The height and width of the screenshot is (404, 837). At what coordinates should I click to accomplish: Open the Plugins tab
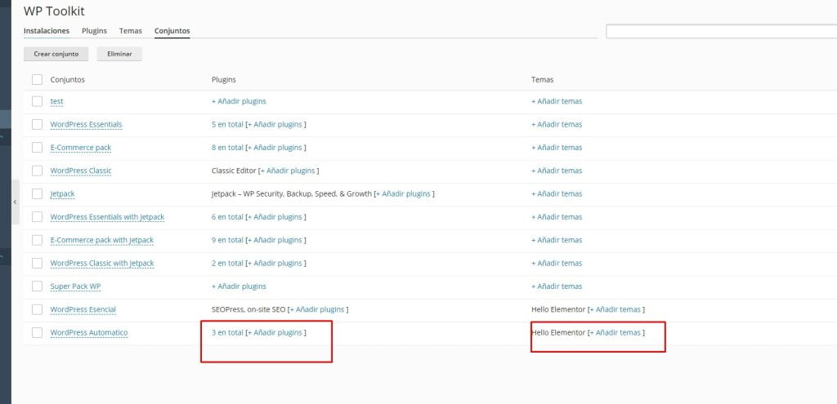94,31
